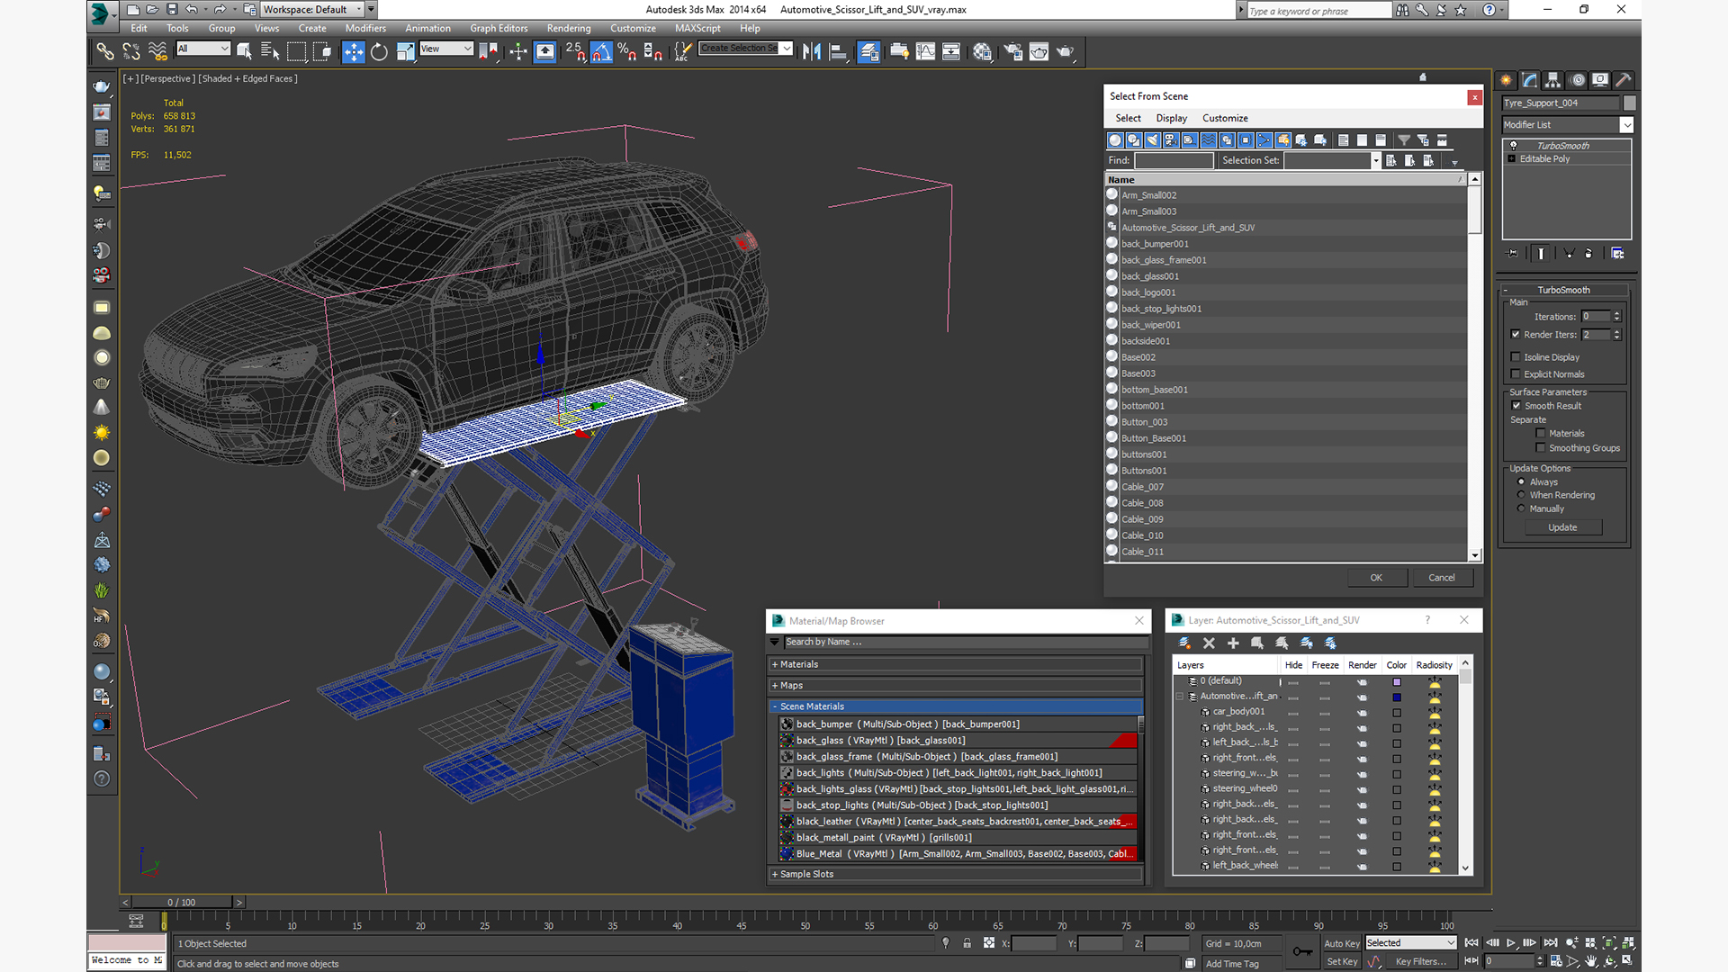The width and height of the screenshot is (1728, 972).
Task: Click the Play Animation button
Action: pyautogui.click(x=1511, y=943)
